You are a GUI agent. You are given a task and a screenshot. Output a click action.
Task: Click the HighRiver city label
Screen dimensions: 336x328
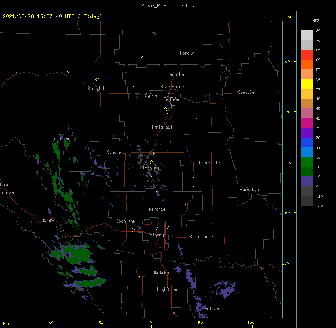168,289
